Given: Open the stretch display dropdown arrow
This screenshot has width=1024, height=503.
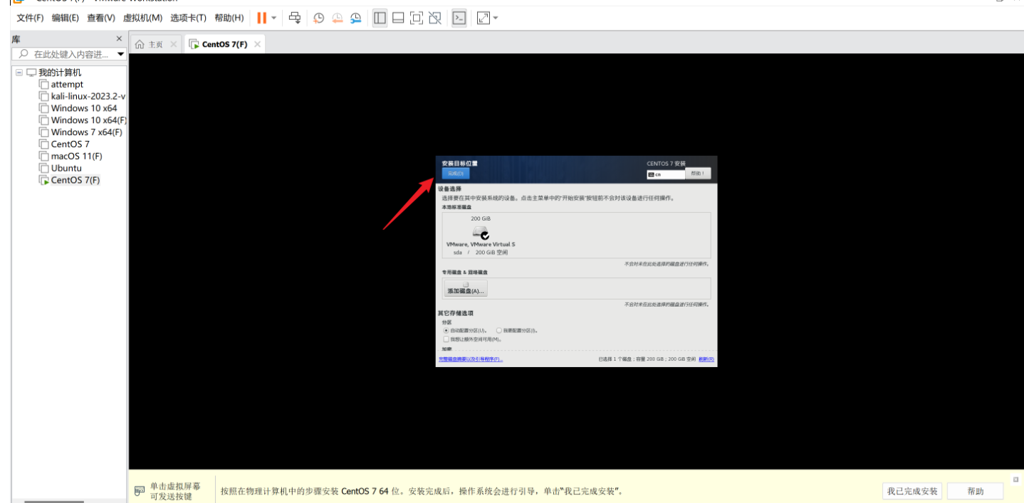Looking at the screenshot, I should pos(496,18).
